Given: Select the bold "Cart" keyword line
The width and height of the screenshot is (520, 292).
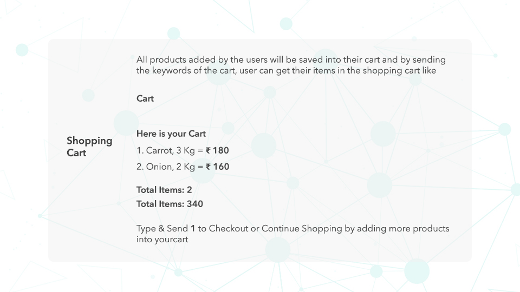Looking at the screenshot, I should [145, 98].
